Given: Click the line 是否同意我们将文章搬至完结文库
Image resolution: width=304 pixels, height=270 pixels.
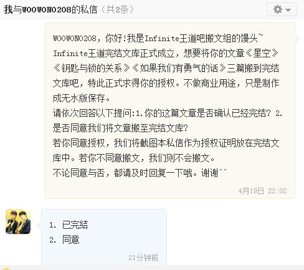Looking at the screenshot, I should [x=120, y=128].
